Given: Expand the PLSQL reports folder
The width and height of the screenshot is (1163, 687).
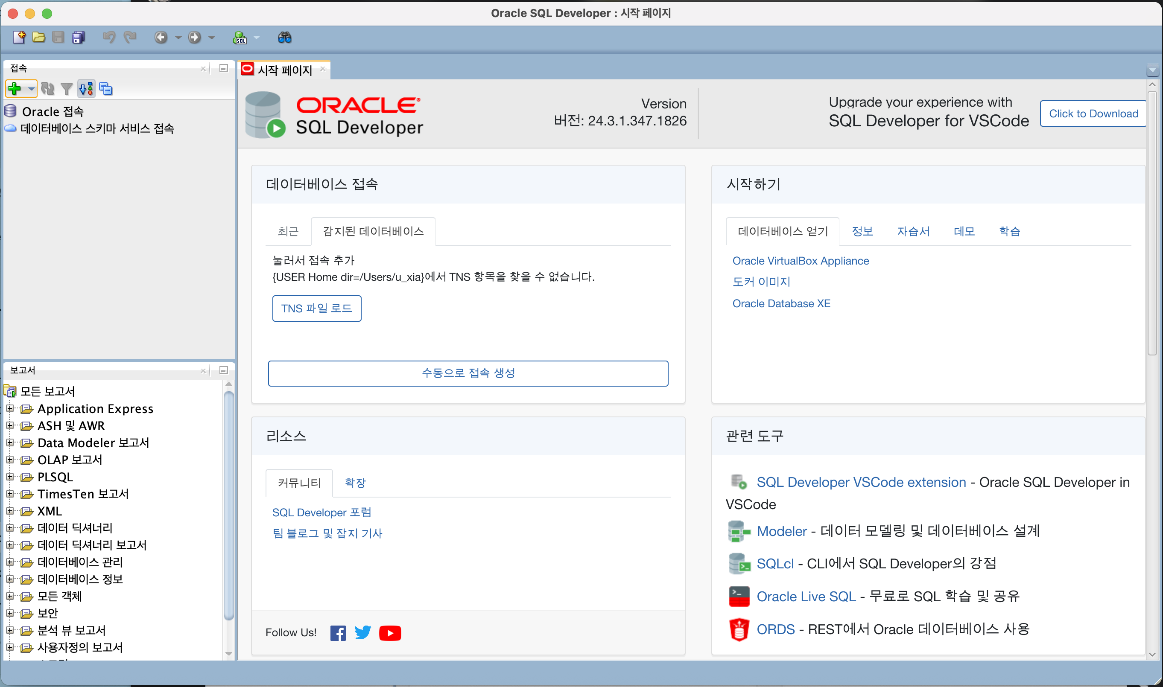Looking at the screenshot, I should click(x=9, y=476).
